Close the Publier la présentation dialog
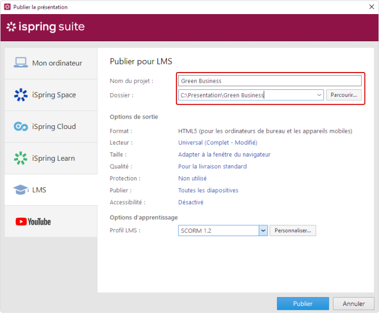379x313 pixels. click(371, 6)
